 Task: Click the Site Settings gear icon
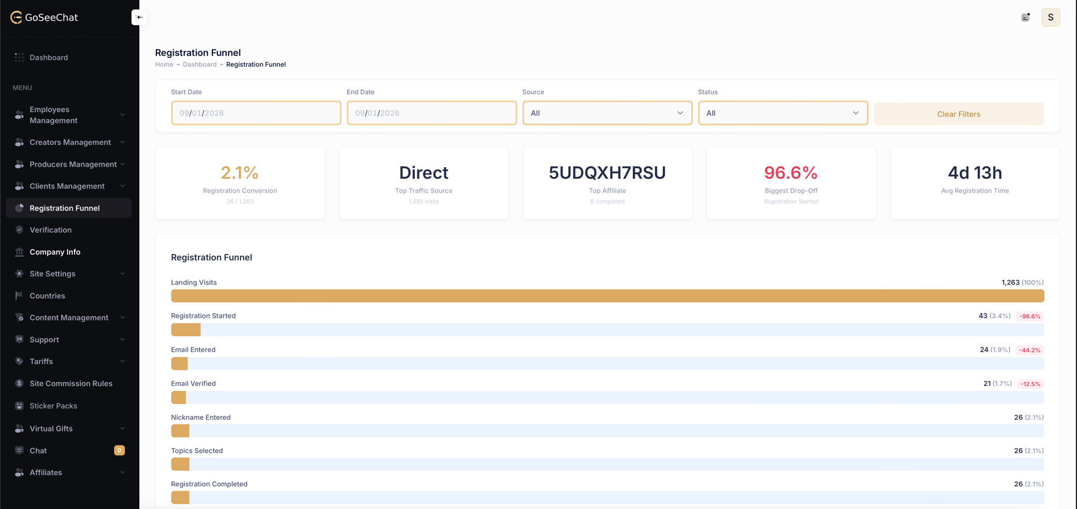coord(19,274)
